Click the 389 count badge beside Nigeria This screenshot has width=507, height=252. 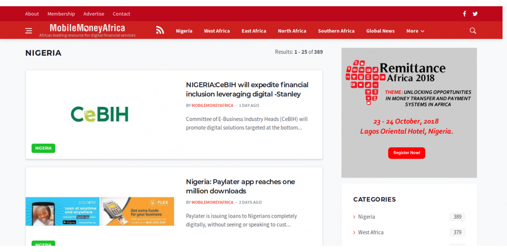tap(457, 217)
